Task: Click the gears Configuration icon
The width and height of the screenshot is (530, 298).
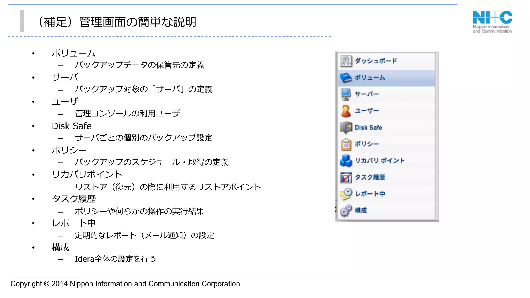Action: coord(346,211)
